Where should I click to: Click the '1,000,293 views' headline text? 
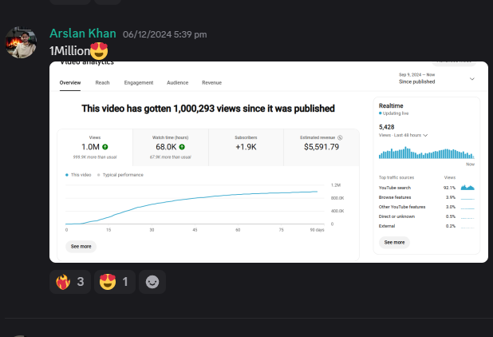click(207, 109)
